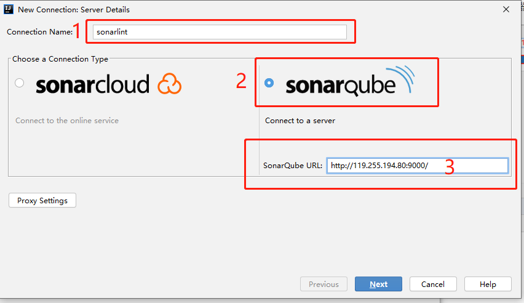Close the New Connection dialog
Image resolution: width=524 pixels, height=303 pixels.
click(x=506, y=9)
